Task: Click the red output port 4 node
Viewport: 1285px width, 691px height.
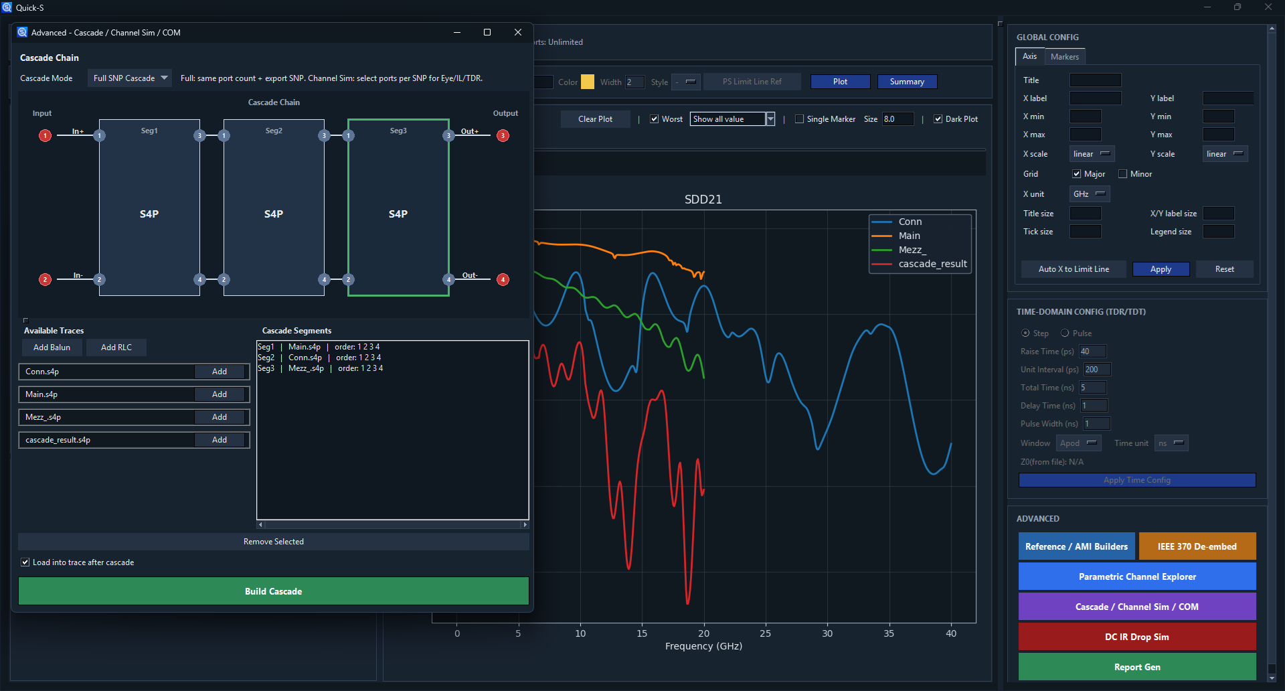Action: [503, 280]
